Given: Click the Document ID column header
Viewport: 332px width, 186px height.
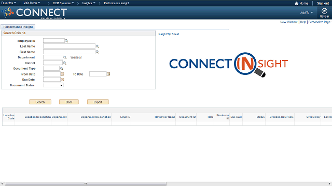Looking at the screenshot, I should point(187,117).
